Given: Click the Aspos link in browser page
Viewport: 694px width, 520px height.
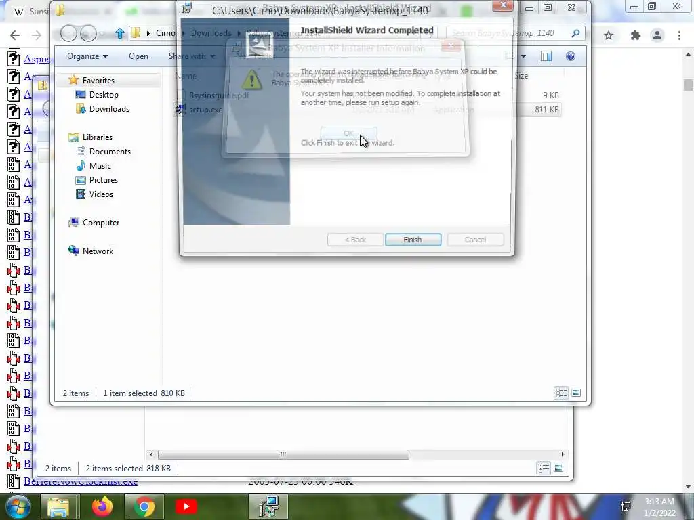Looking at the screenshot, I should click(x=37, y=59).
